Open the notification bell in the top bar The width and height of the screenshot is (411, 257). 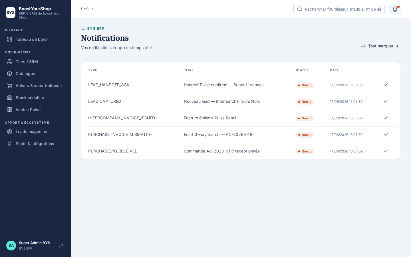(x=395, y=9)
